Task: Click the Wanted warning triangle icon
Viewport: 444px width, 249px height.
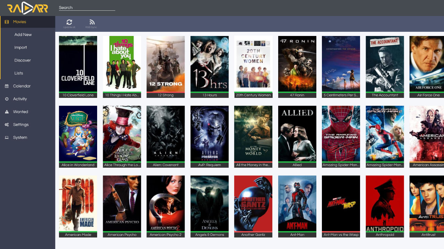Action: click(7, 112)
